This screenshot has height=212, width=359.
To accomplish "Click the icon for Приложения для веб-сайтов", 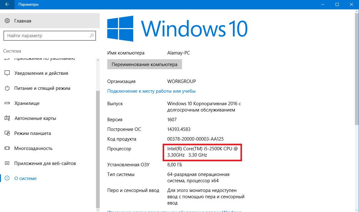I will [x=7, y=163].
